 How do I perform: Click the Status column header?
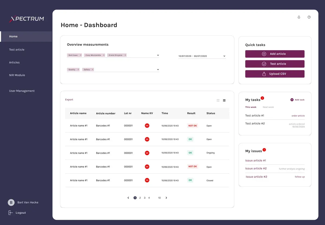pos(211,113)
